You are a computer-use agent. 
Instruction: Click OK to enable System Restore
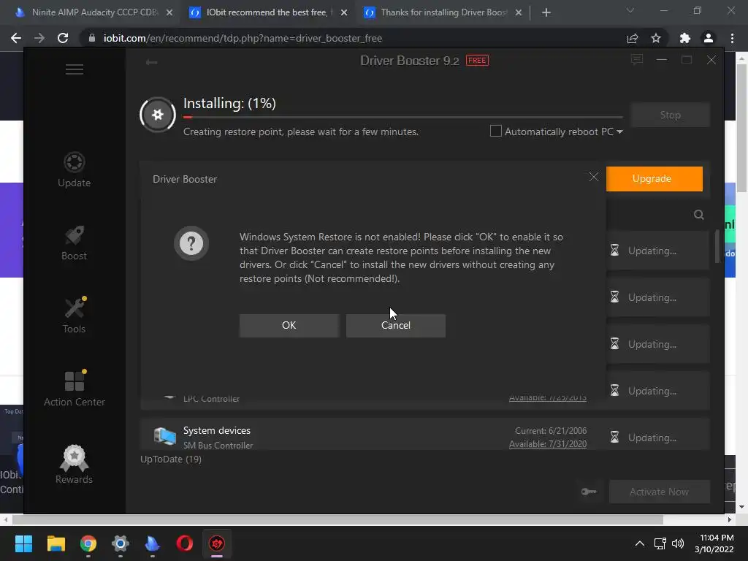coord(289,325)
